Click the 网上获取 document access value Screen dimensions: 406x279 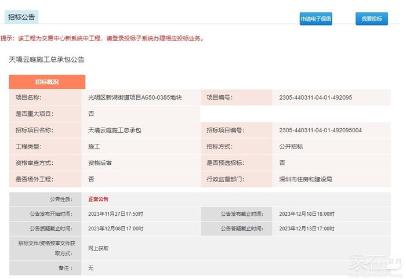point(98,248)
